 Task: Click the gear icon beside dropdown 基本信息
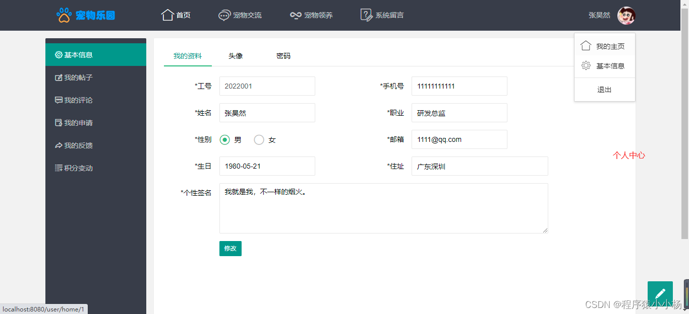(x=586, y=65)
